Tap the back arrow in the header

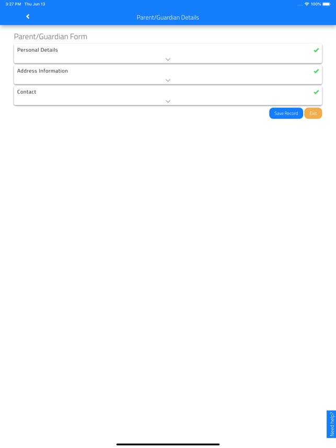click(28, 17)
